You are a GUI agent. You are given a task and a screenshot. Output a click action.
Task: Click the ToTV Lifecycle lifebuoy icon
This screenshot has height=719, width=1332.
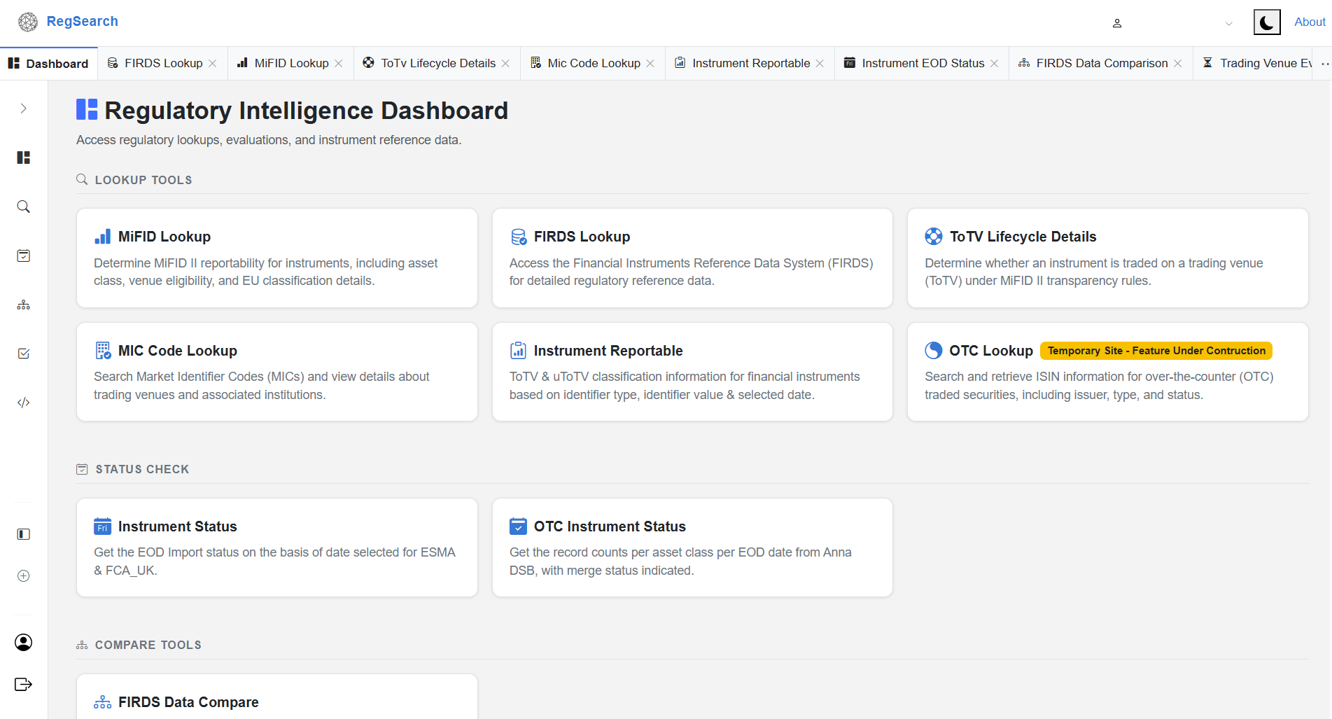(934, 237)
